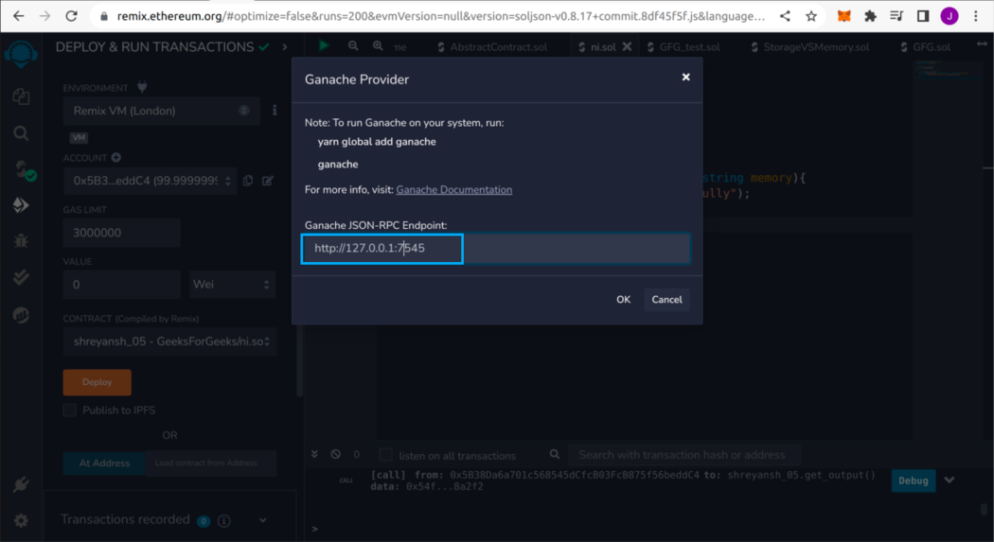Switch to the AbstractContract.sol tab
Viewport: 994px width, 542px height.
click(x=492, y=47)
